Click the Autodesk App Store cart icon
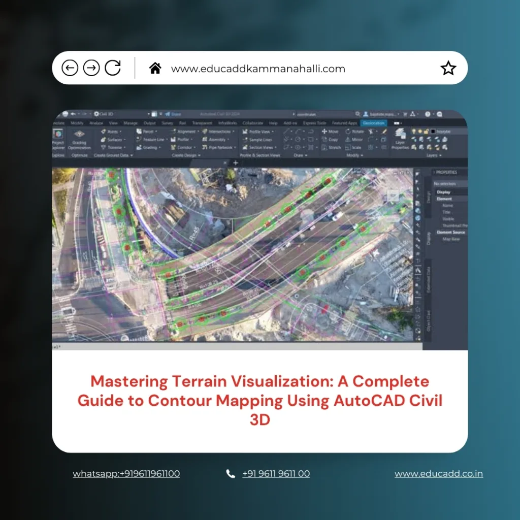The width and height of the screenshot is (520, 520). coord(405,114)
